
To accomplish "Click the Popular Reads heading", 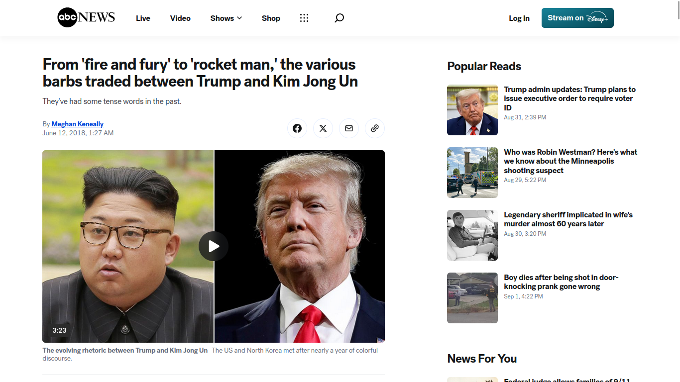I will (x=484, y=66).
